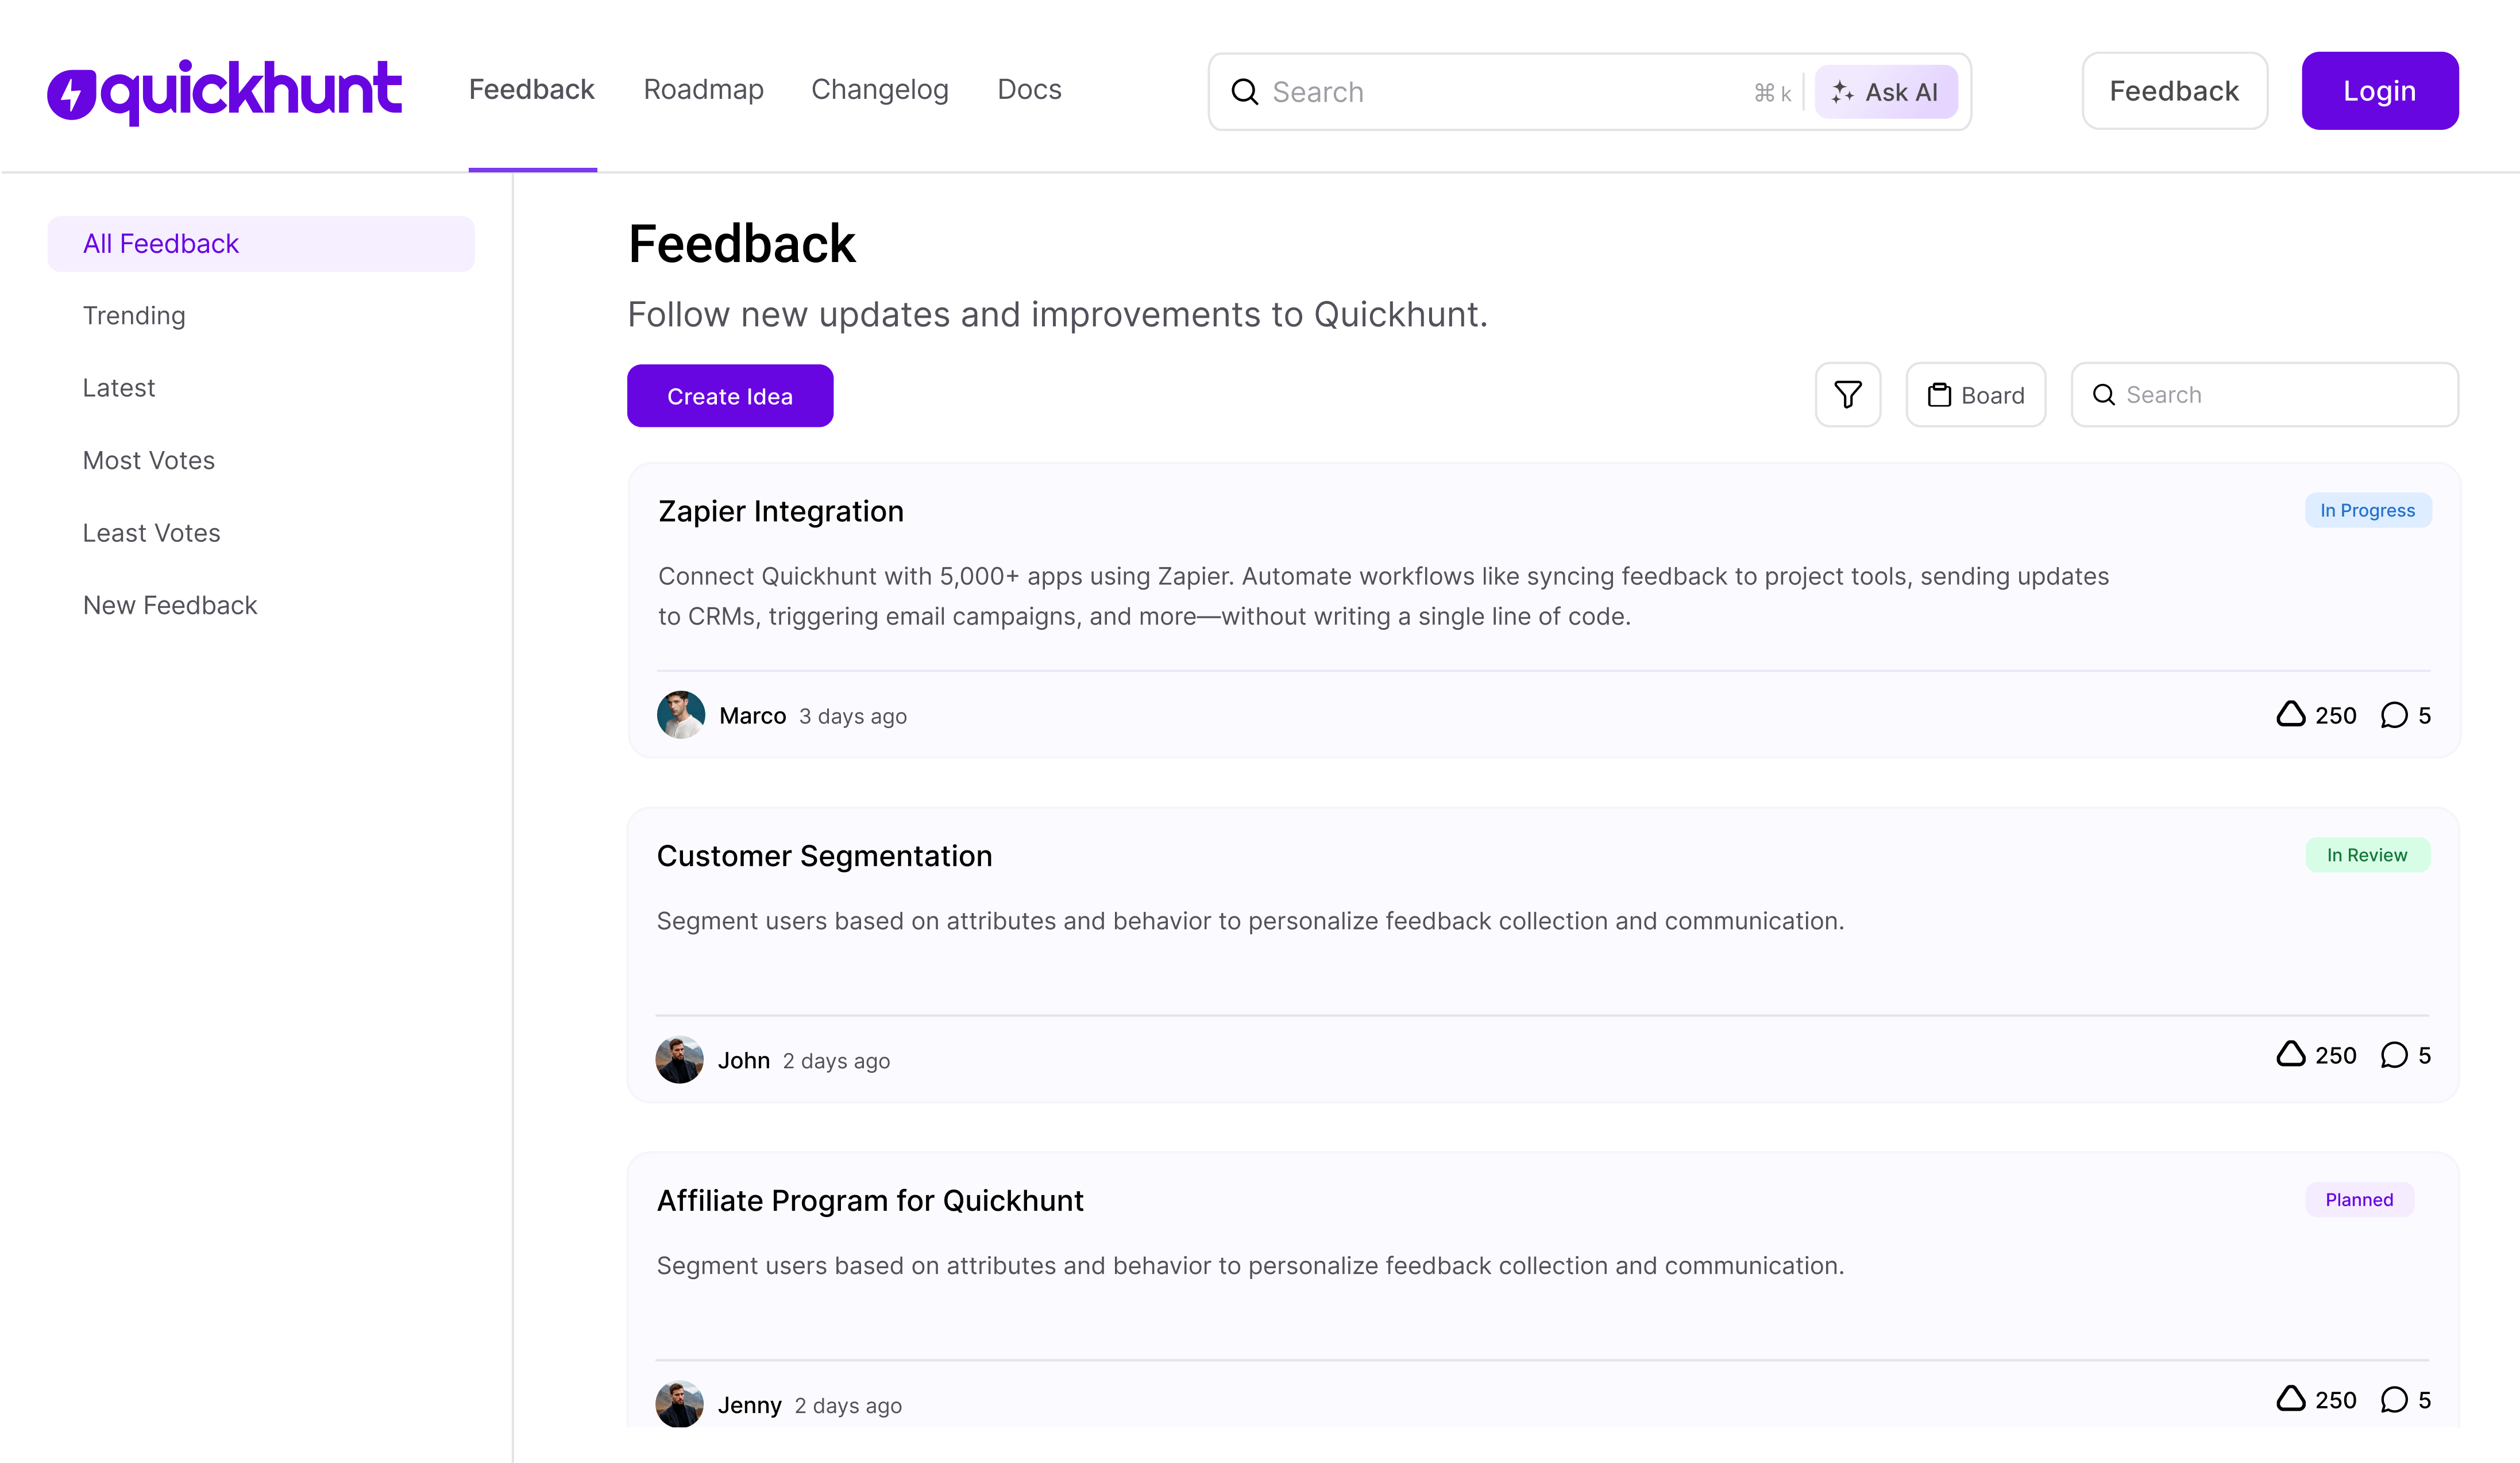This screenshot has height=1463, width=2520.
Task: Click the In Review status badge
Action: coord(2367,854)
